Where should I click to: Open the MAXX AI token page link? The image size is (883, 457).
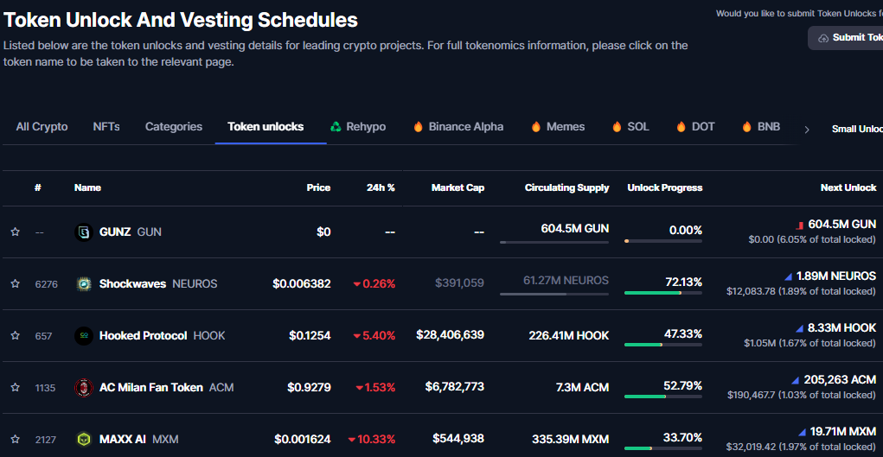138,439
